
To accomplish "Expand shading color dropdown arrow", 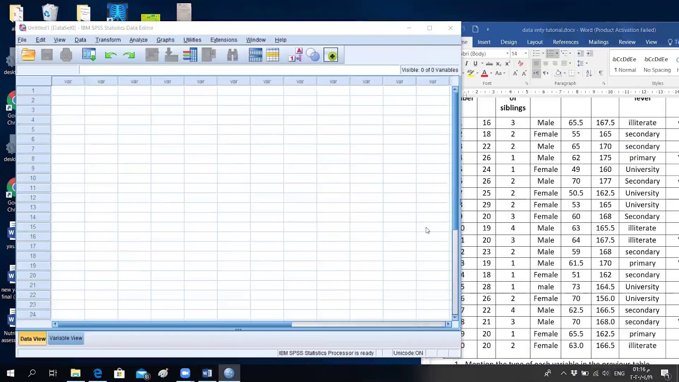I will point(564,73).
